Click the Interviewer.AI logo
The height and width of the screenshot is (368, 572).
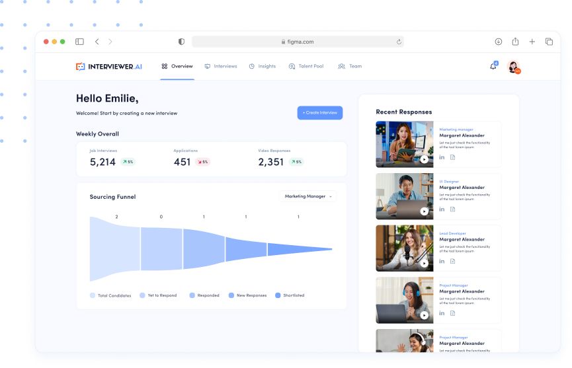point(108,67)
